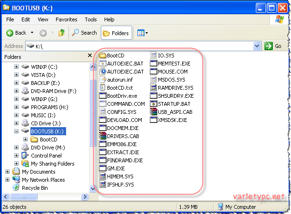The image size is (291, 214).
Task: Select EMM386.EXE file icon
Action: click(x=102, y=144)
